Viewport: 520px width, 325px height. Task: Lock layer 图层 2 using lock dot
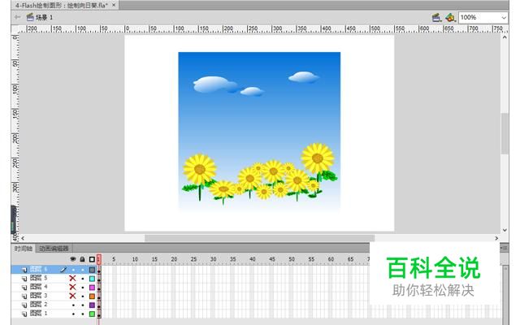[x=83, y=305]
